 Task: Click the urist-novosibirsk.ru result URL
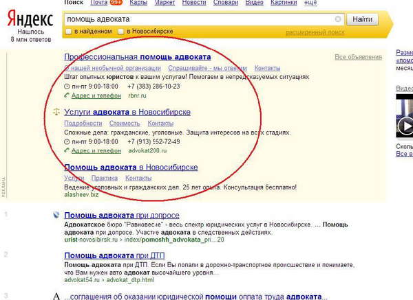coord(144,240)
